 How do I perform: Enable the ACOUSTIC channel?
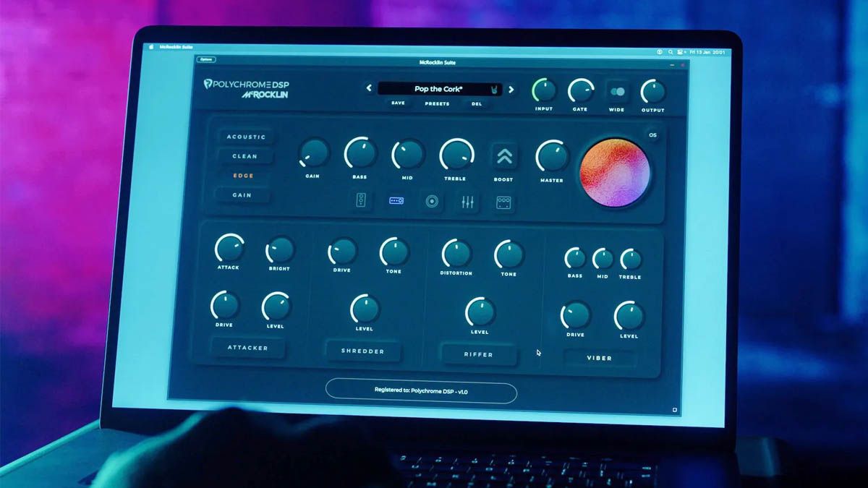245,137
